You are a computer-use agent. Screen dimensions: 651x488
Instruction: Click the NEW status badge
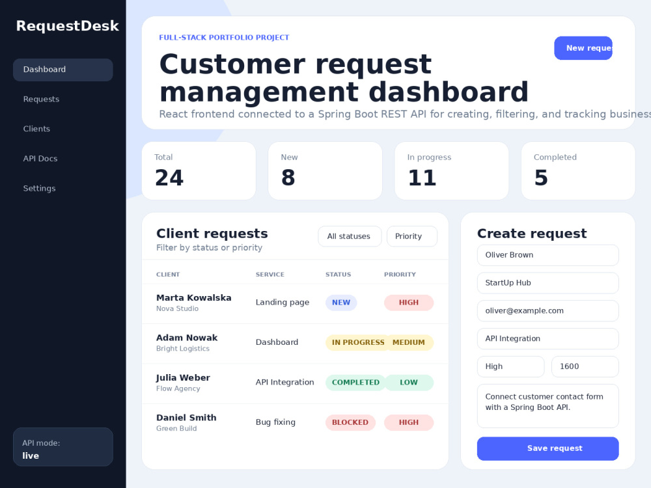pyautogui.click(x=341, y=303)
